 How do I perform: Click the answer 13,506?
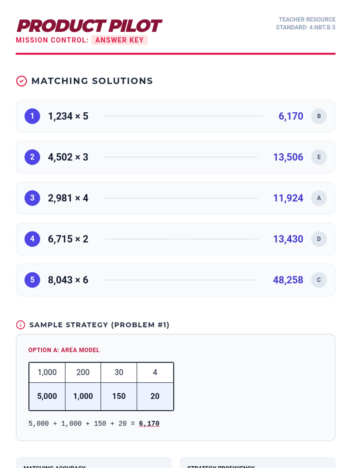[x=288, y=157]
